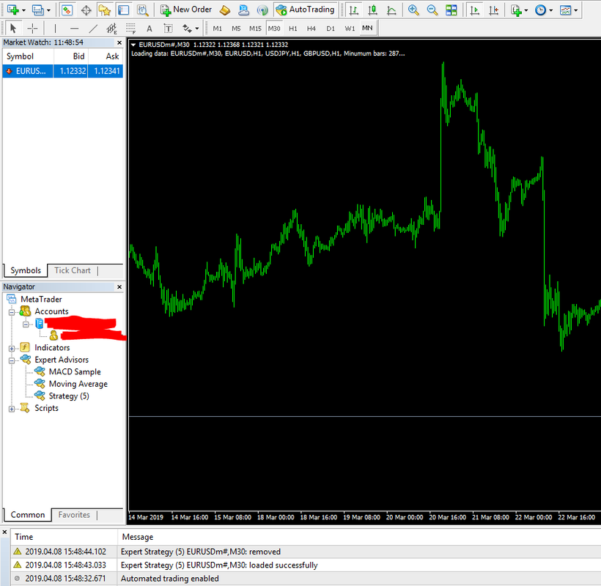Click the Indicators list add icon
The width and height of the screenshot is (601, 586).
pyautogui.click(x=516, y=10)
